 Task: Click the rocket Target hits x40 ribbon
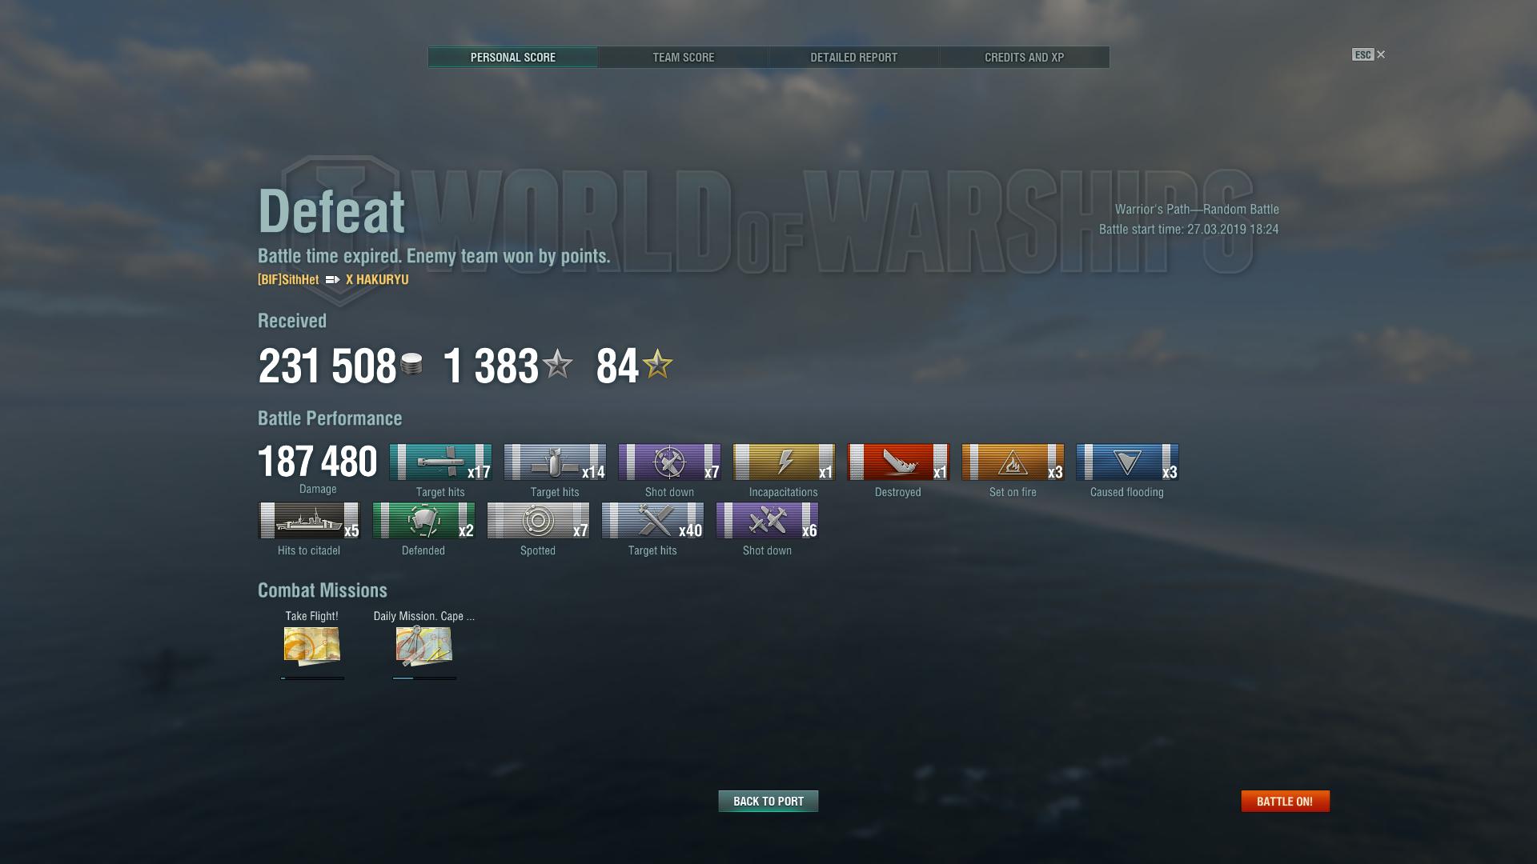[652, 521]
